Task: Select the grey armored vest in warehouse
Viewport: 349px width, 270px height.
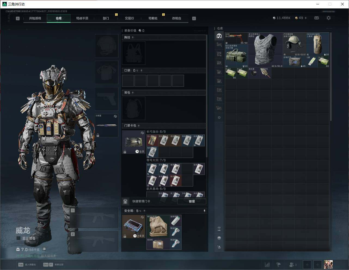Action: tap(265, 50)
